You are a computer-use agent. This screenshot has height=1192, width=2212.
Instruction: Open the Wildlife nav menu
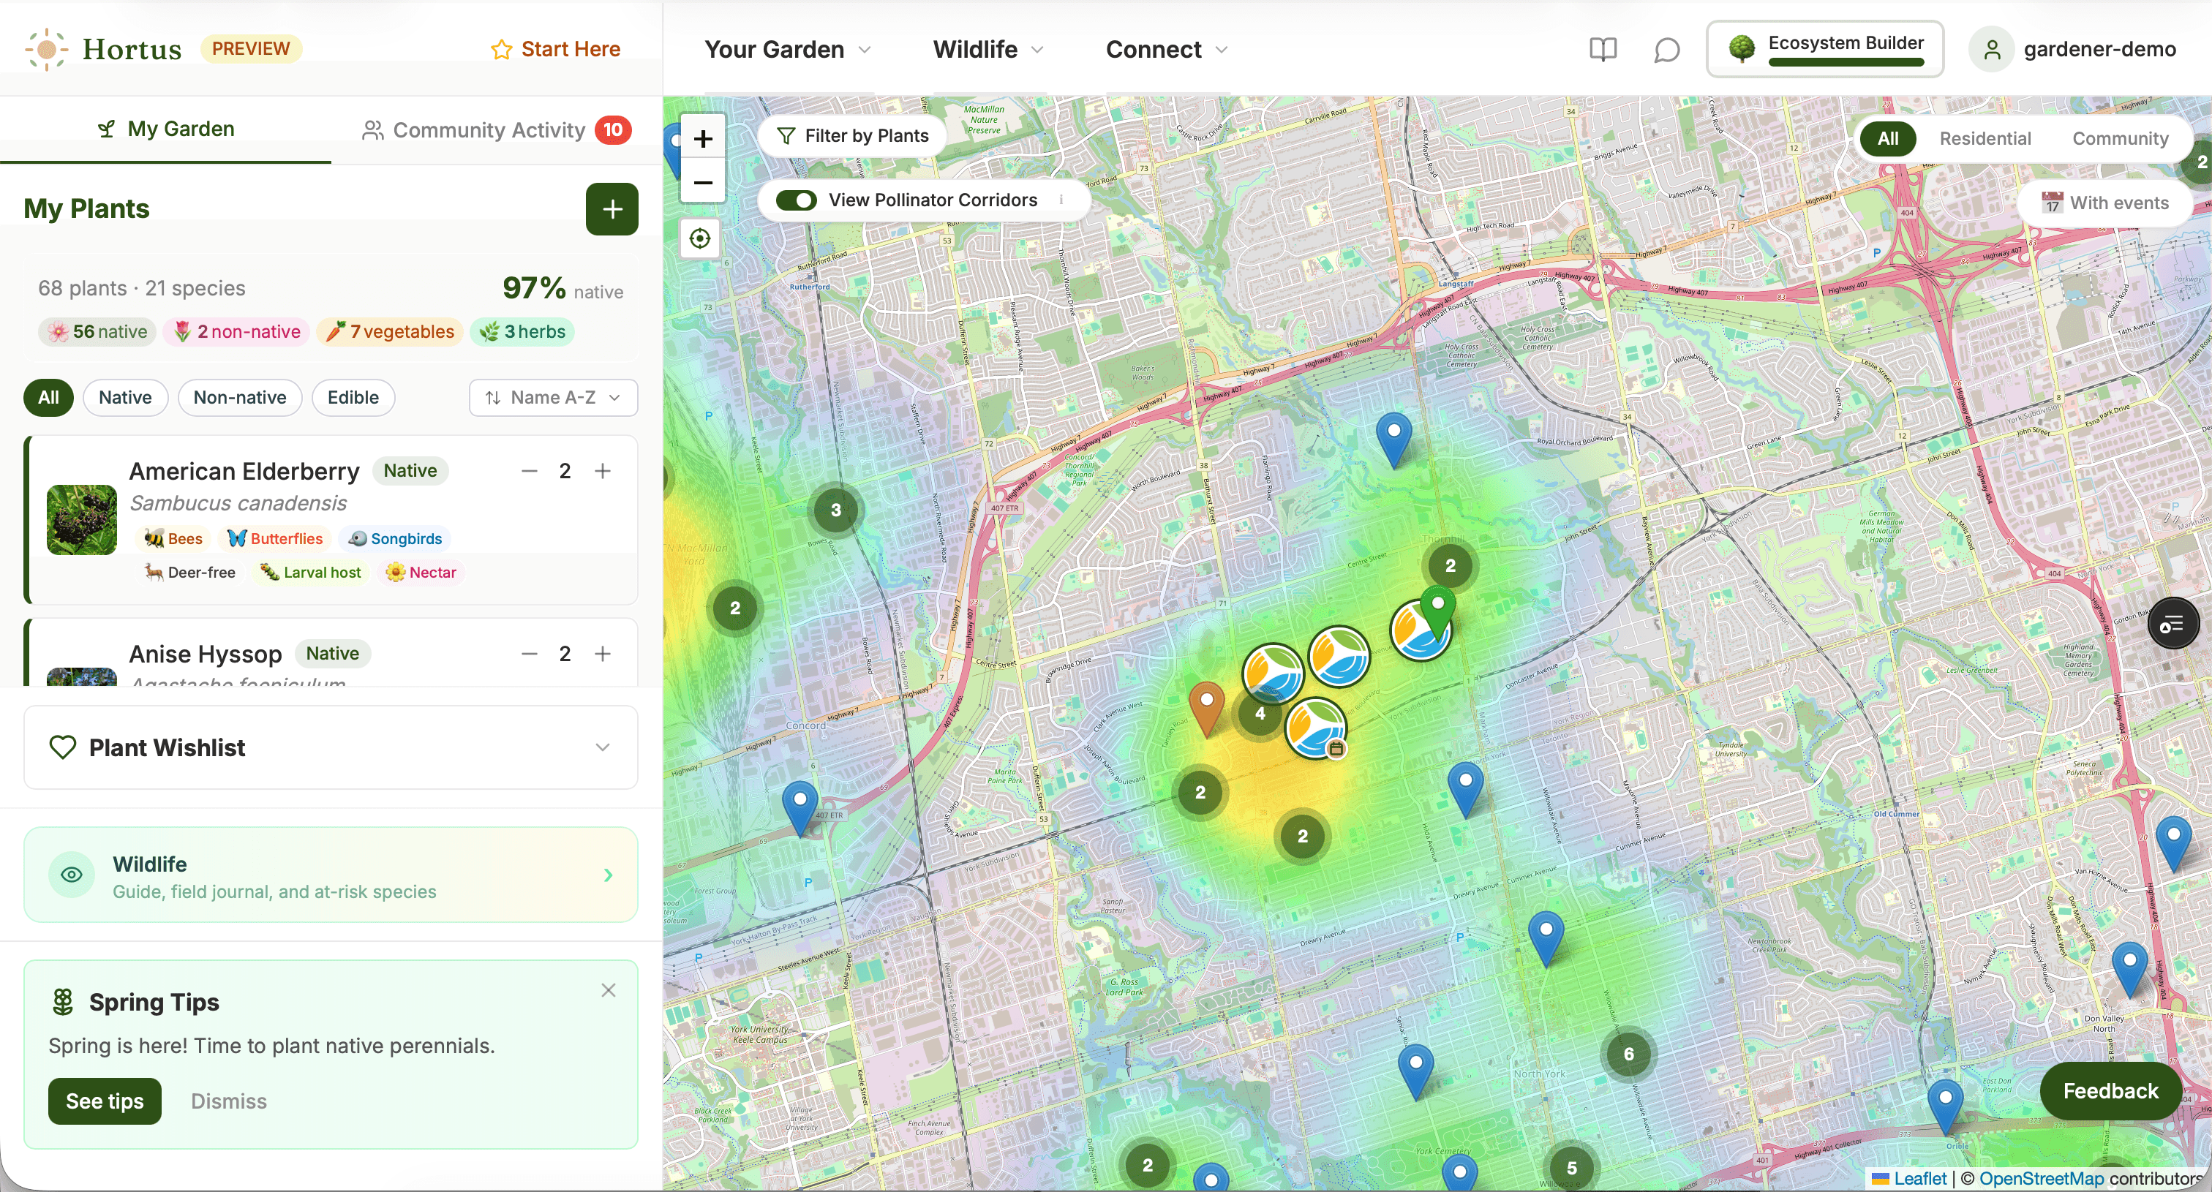click(988, 50)
